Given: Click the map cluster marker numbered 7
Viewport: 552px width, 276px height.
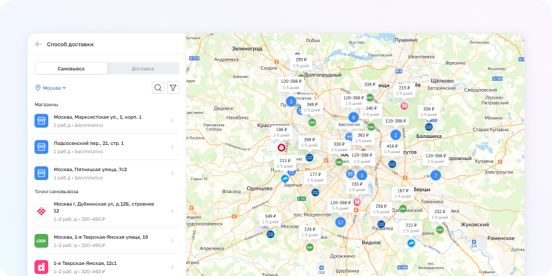Looking at the screenshot, I should point(435,175).
